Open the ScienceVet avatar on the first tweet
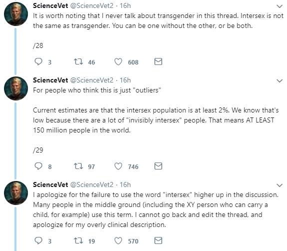 click(x=16, y=14)
